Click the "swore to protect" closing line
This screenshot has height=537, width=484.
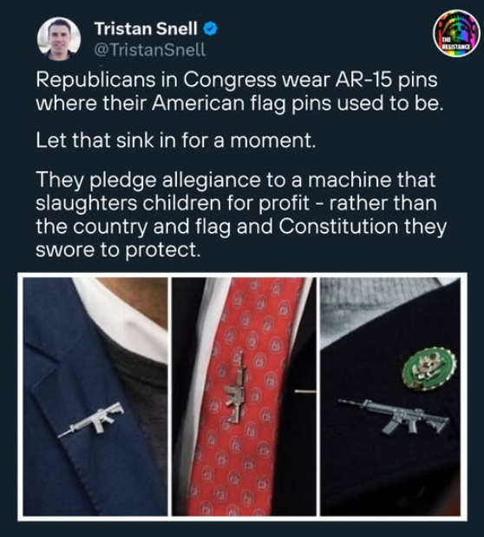(118, 250)
